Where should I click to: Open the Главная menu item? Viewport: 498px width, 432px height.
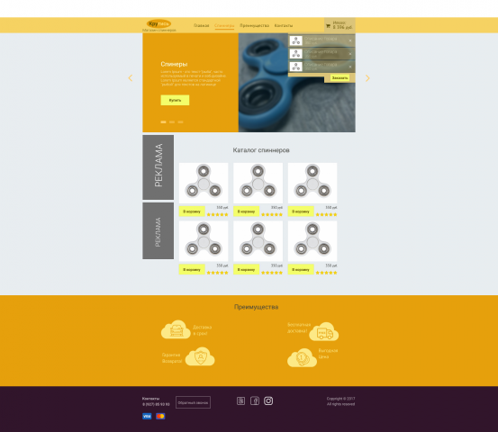(202, 25)
